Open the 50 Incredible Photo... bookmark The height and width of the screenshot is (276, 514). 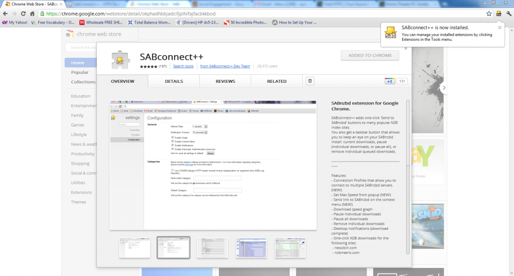[245, 23]
